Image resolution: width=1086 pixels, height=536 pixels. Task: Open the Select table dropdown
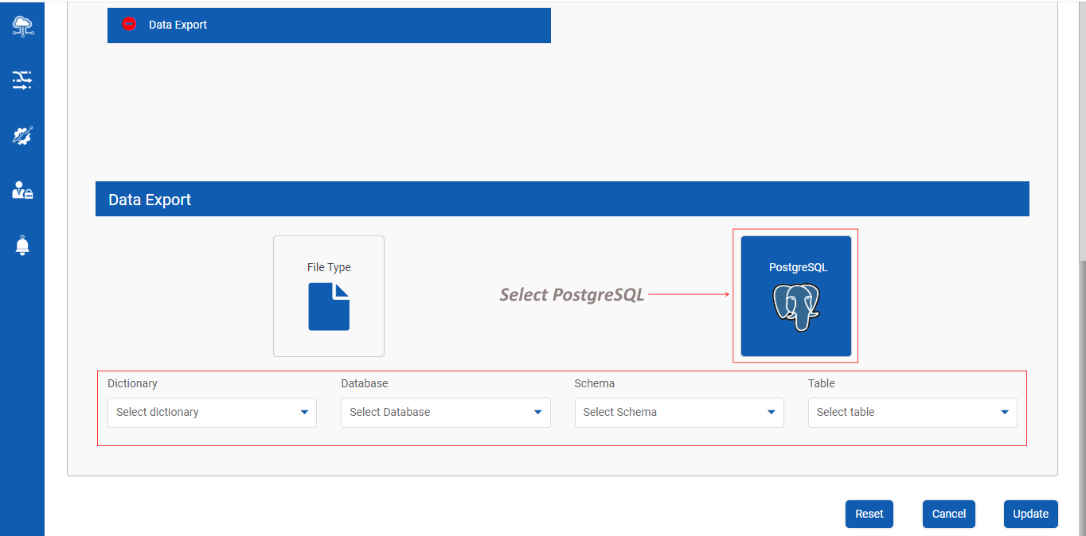point(912,412)
